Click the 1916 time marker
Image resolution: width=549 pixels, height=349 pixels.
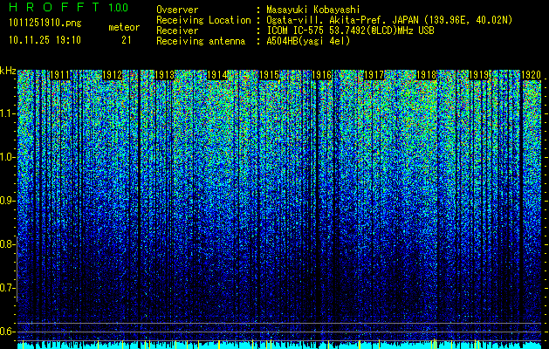(322, 75)
